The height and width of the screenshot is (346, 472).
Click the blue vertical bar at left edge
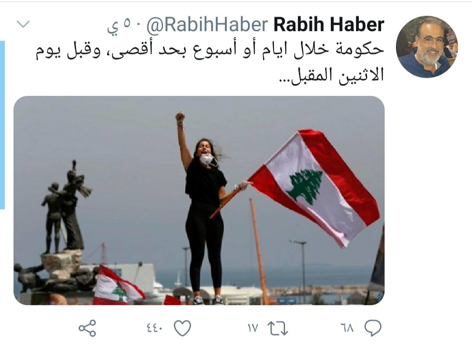pos(3,125)
